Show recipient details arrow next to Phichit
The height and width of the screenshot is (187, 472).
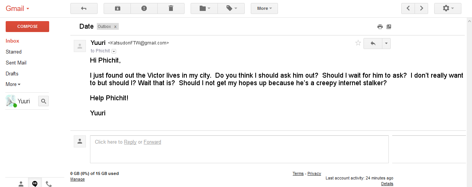point(114,51)
